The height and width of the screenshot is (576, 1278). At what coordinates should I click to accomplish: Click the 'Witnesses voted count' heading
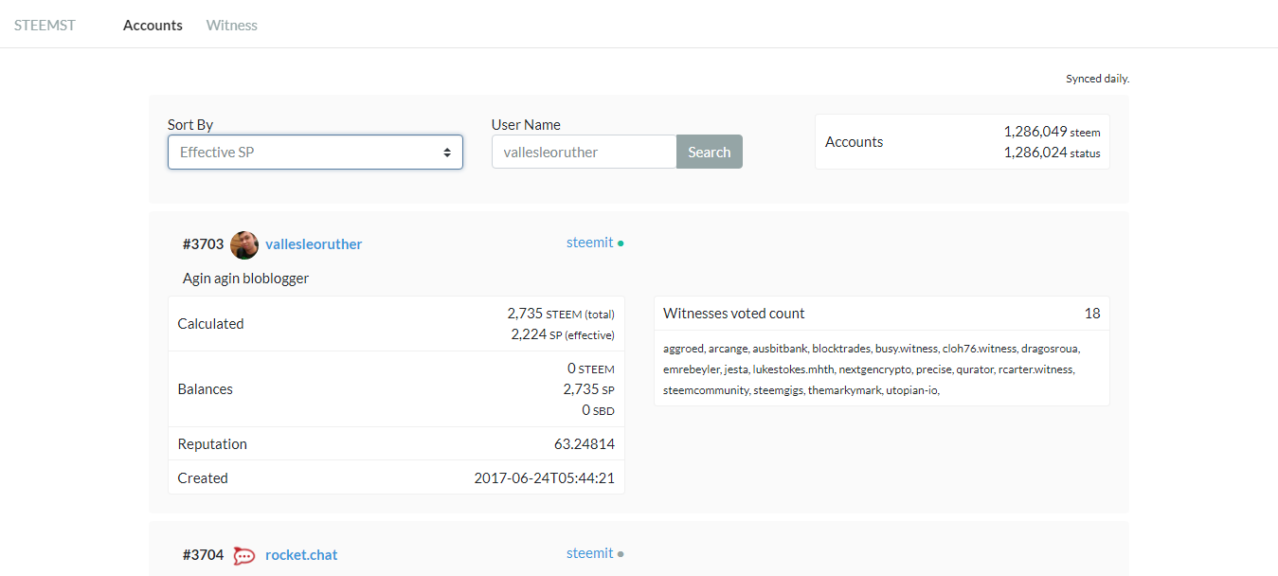pyautogui.click(x=734, y=314)
